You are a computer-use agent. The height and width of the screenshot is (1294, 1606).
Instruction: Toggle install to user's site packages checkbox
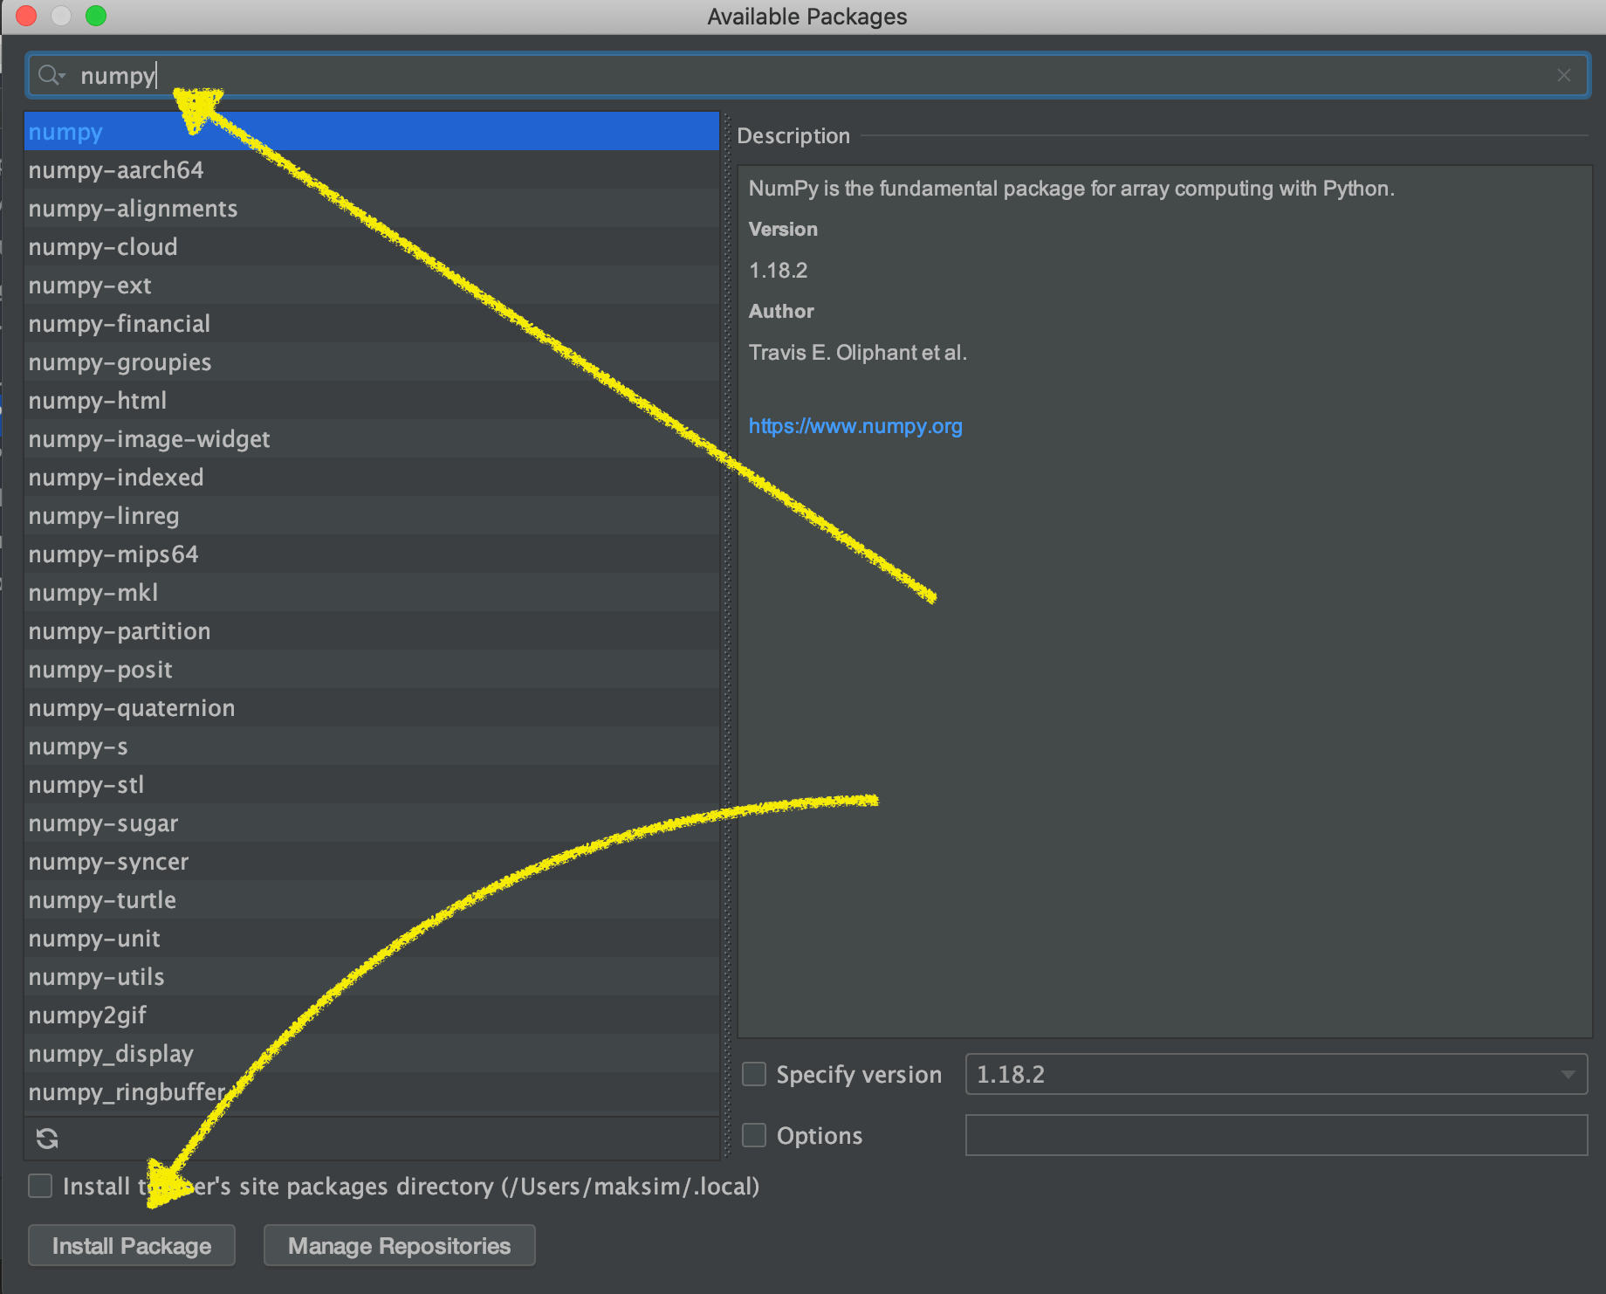pyautogui.click(x=40, y=1186)
